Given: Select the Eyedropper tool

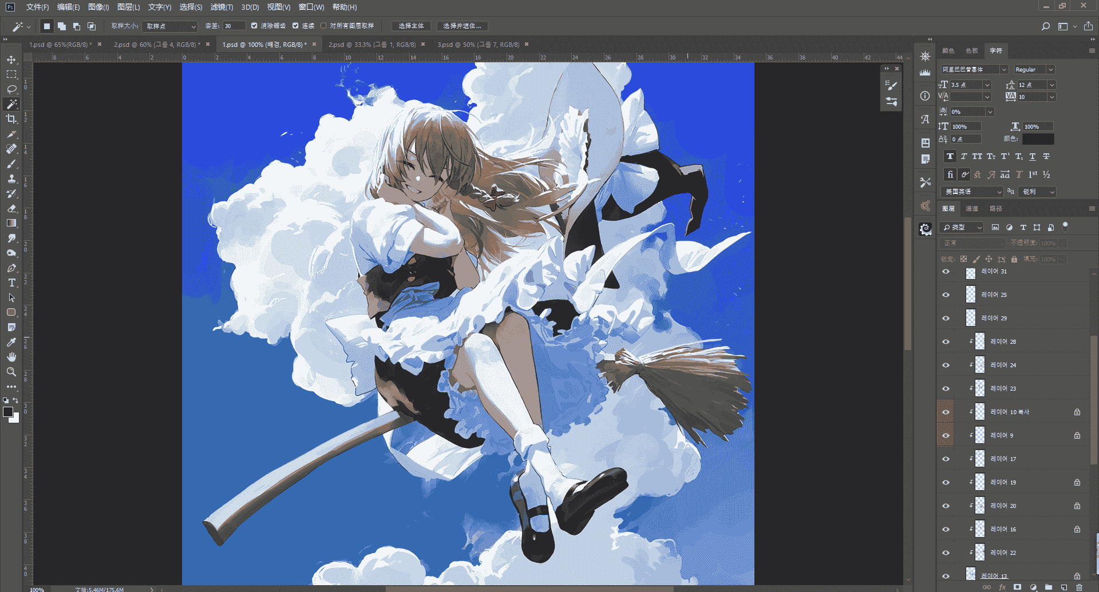Looking at the screenshot, I should pyautogui.click(x=11, y=342).
